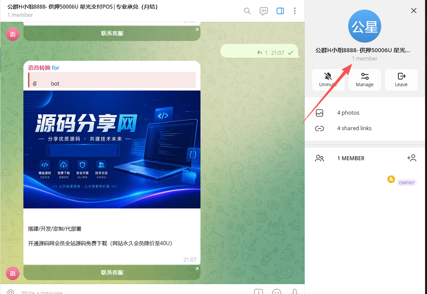Click the 21:07 timestamp on promo message
The image size is (427, 294).
tap(190, 260)
